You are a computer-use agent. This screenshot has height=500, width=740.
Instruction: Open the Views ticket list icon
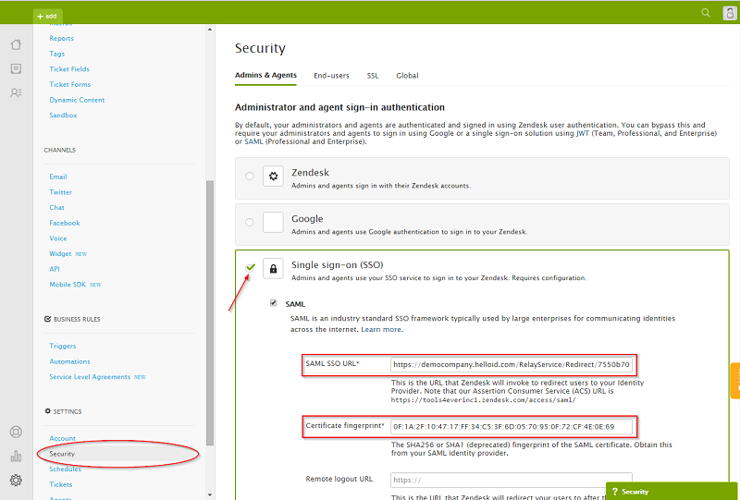(16, 69)
